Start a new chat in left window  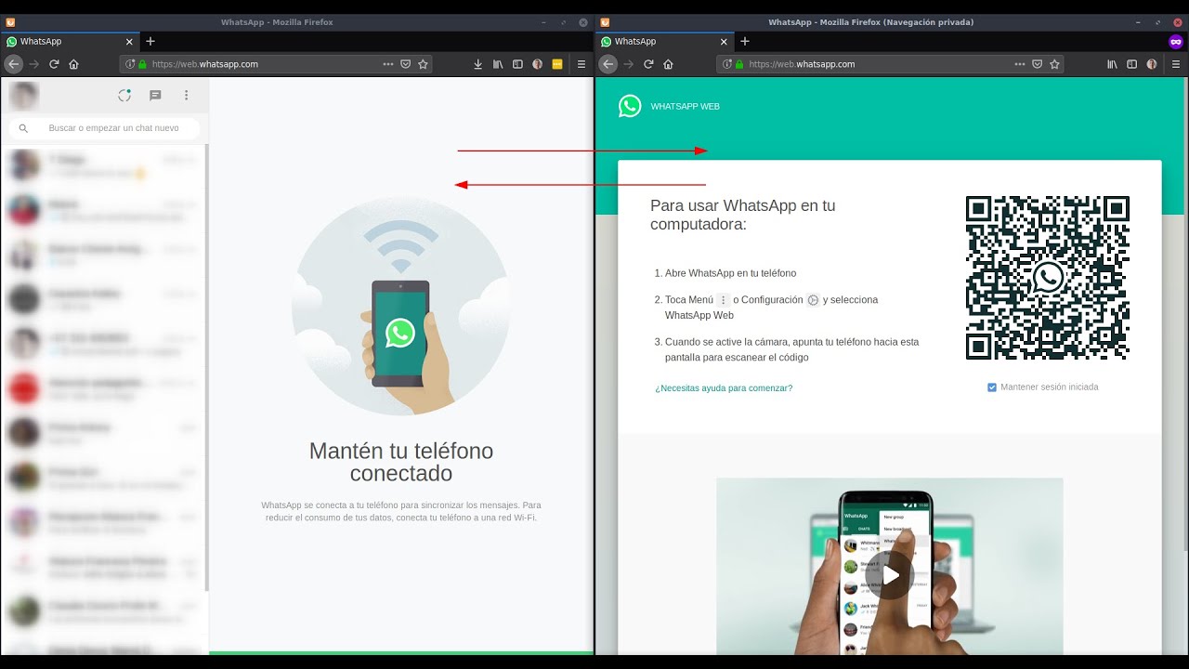click(155, 95)
